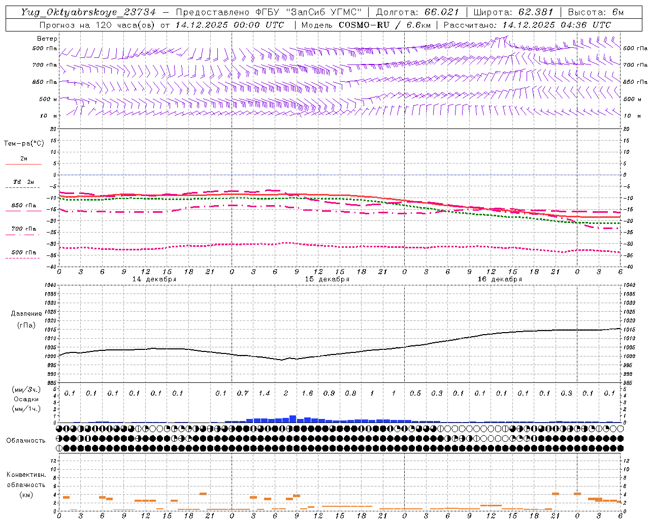Click the 14 декабря date label

pyautogui.click(x=154, y=279)
